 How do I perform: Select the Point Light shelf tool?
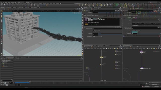point(79,5)
